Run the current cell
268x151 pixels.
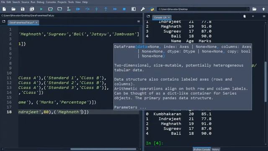point(50,9)
